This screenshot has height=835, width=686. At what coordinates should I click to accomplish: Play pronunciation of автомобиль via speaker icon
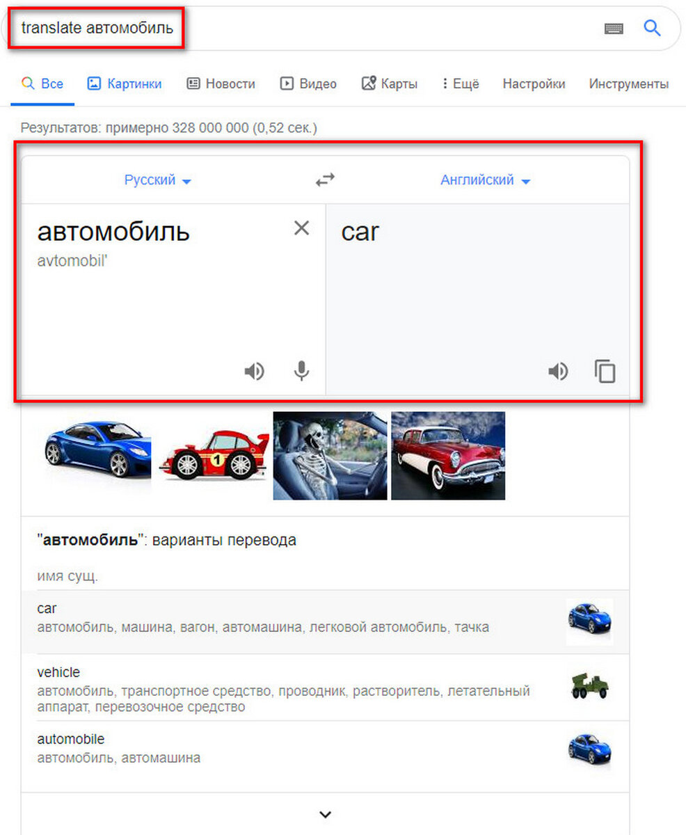[255, 371]
